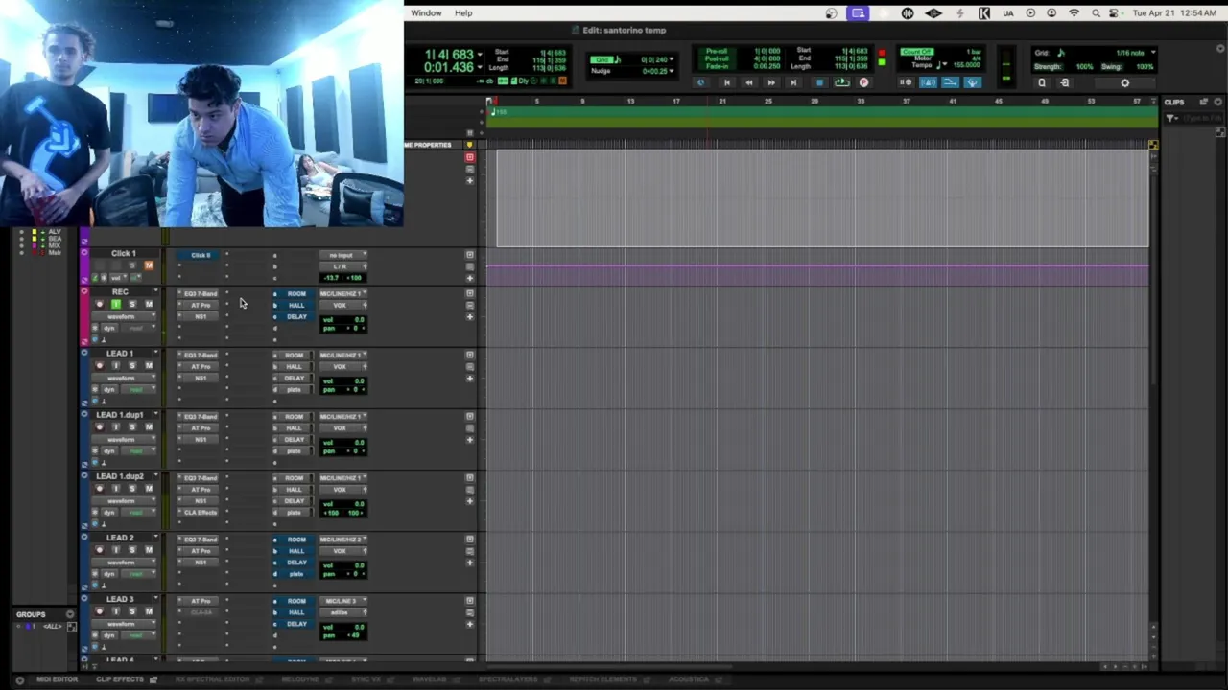The height and width of the screenshot is (690, 1228).
Task: Open macOS Spotlight search icon
Action: [x=1096, y=12]
